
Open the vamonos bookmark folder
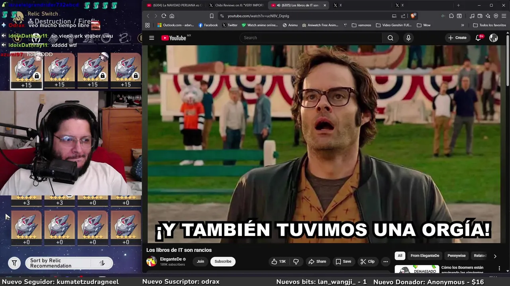pyautogui.click(x=361, y=25)
